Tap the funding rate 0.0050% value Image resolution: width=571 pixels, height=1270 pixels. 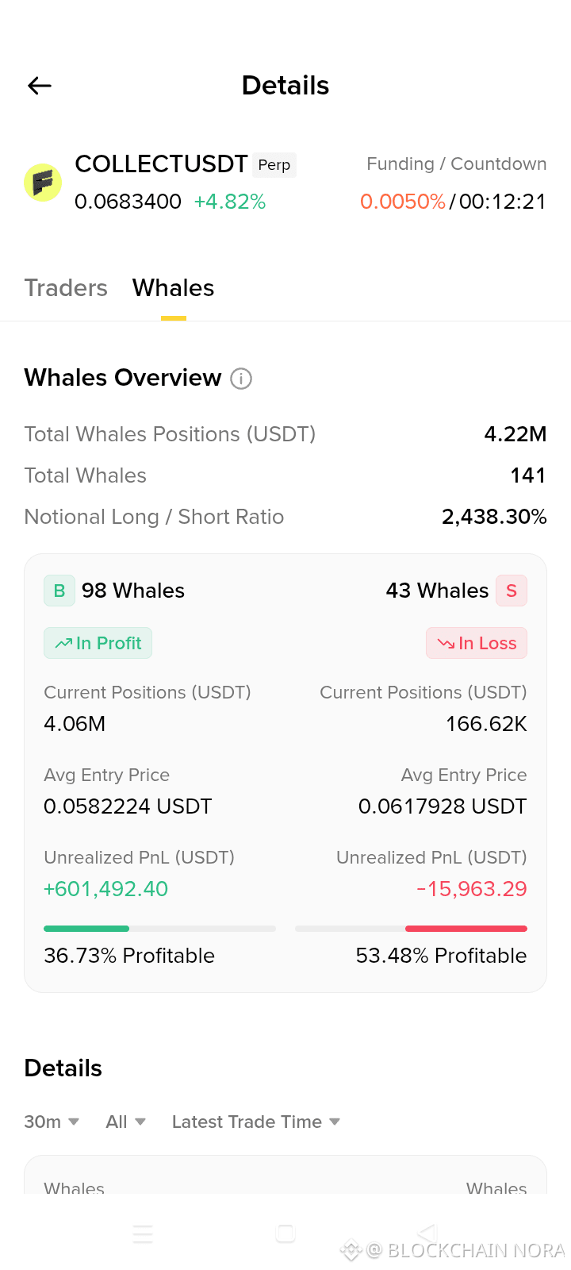403,202
